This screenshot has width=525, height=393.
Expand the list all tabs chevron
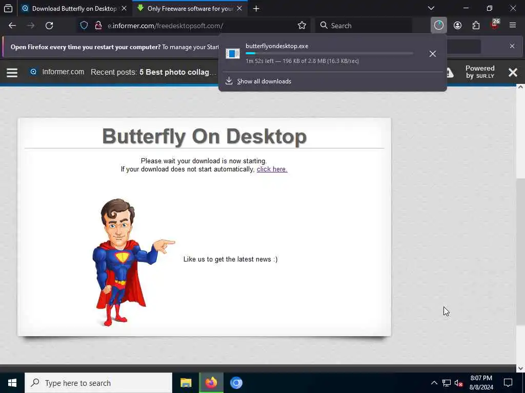[x=431, y=8]
